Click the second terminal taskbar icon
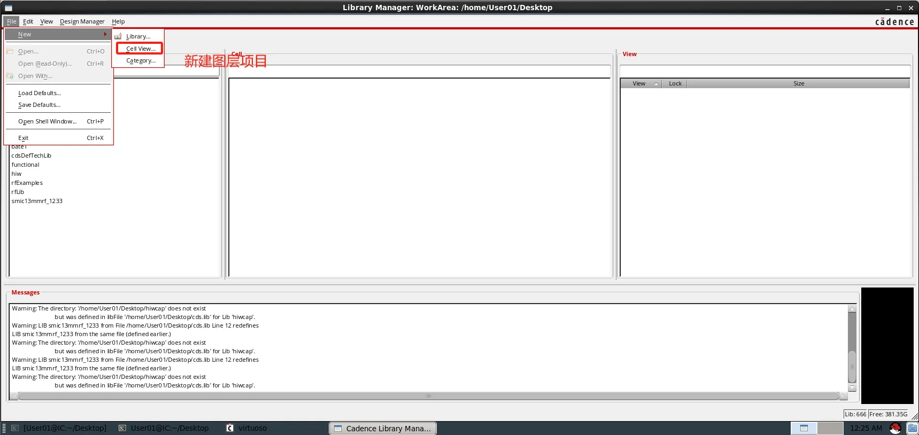 pyautogui.click(x=122, y=428)
